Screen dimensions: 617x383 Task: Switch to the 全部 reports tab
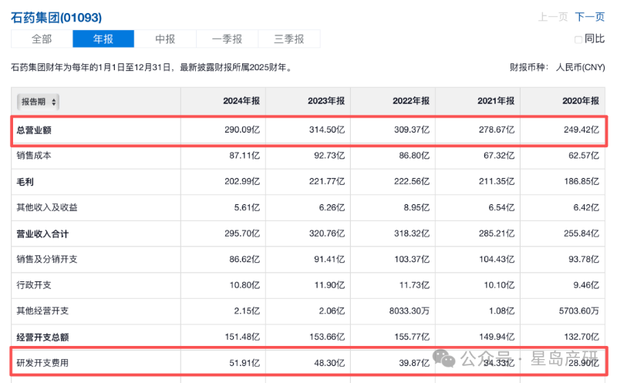pos(42,39)
